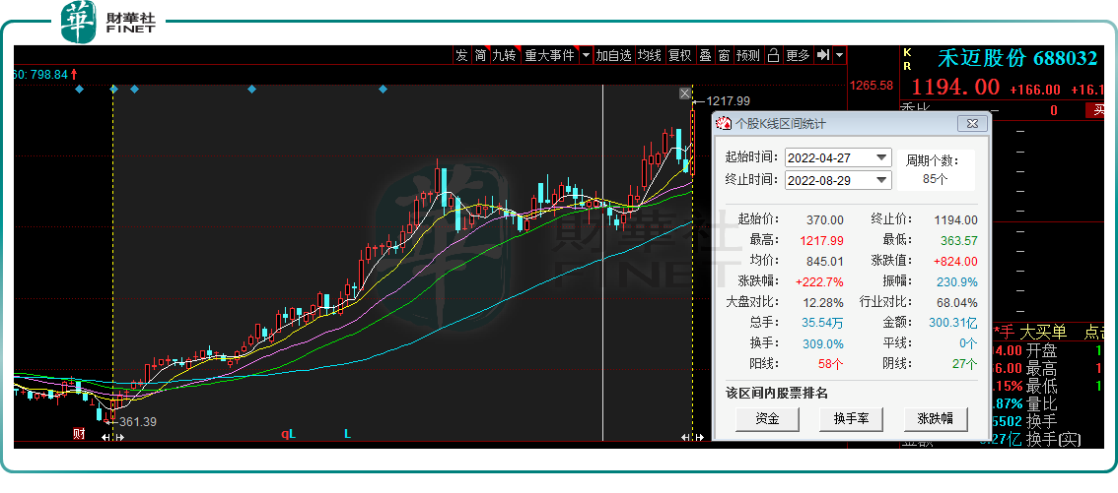Toggle the 均线 moving average lines

pos(650,55)
